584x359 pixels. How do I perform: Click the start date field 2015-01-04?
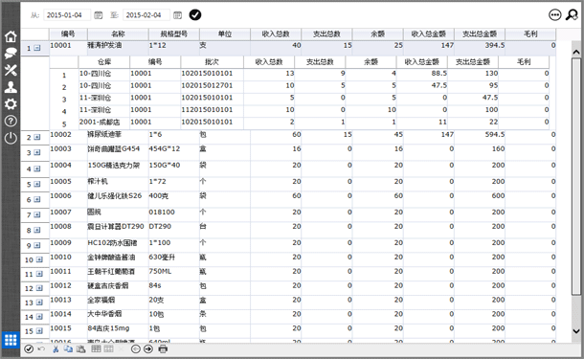click(x=67, y=15)
